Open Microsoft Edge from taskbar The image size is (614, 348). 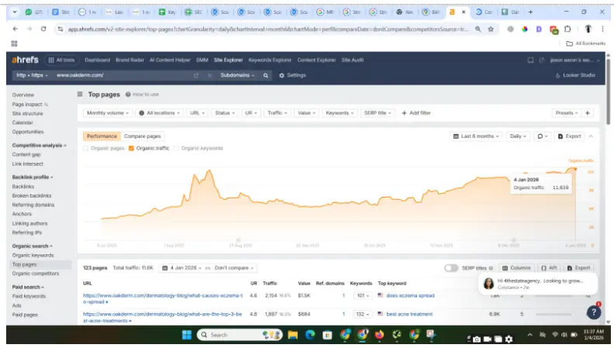coord(310,335)
